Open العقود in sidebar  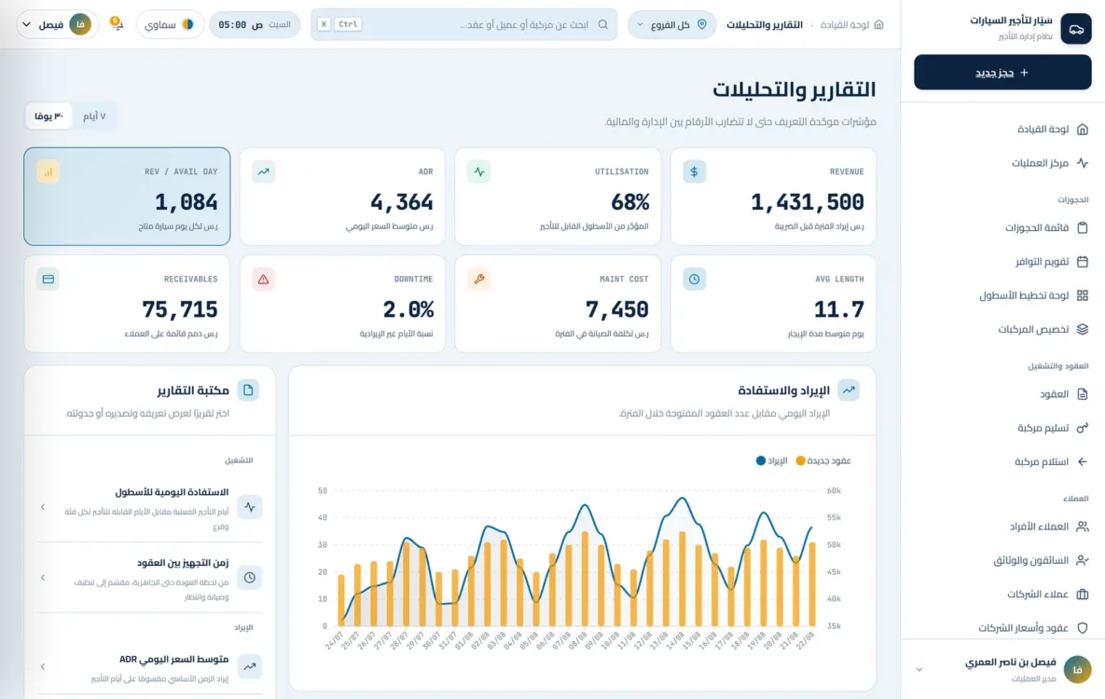[x=1002, y=394]
